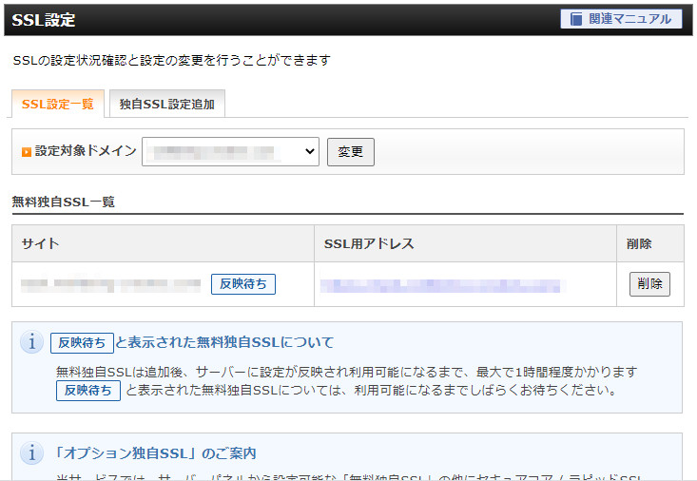Image resolution: width=697 pixels, height=481 pixels.
Task: Open the 関連マニュアル link button
Action: [621, 19]
